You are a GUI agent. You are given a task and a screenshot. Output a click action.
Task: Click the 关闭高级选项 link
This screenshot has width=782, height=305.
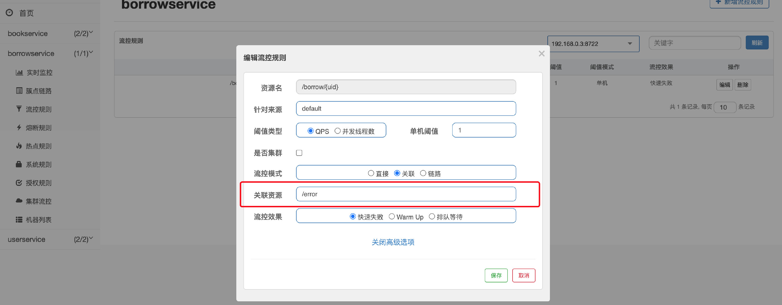pyautogui.click(x=393, y=242)
